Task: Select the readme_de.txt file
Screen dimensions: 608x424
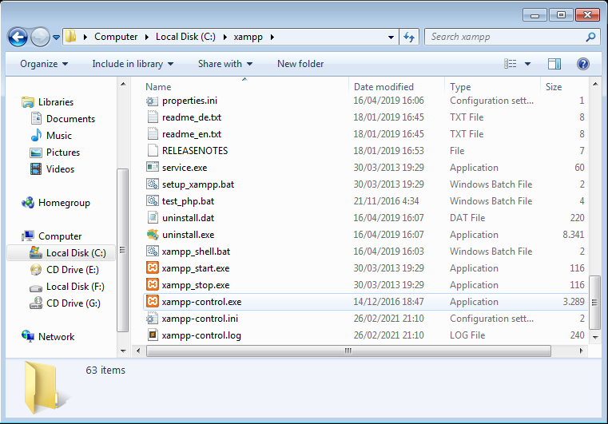Action: coord(191,117)
